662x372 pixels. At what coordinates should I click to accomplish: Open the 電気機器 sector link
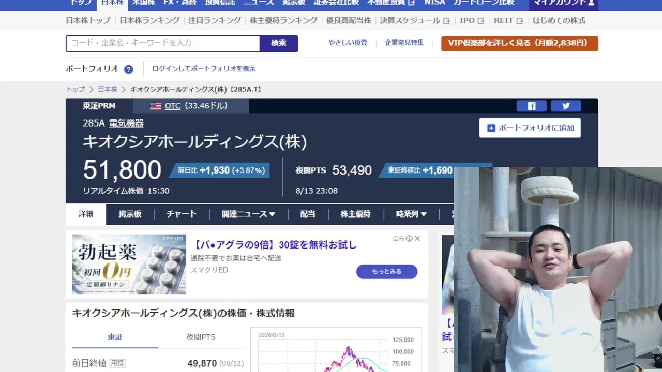coord(126,123)
